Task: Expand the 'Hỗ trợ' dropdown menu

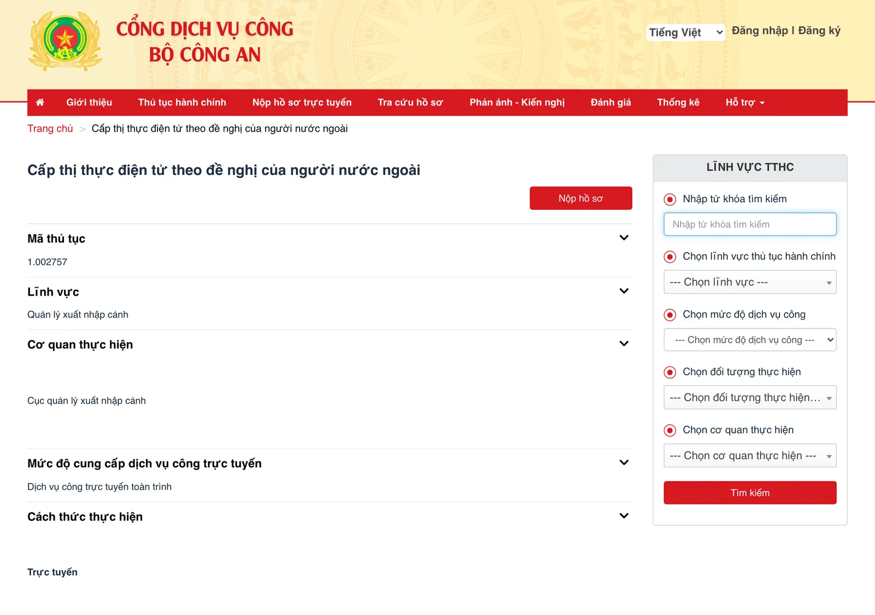Action: (x=745, y=102)
